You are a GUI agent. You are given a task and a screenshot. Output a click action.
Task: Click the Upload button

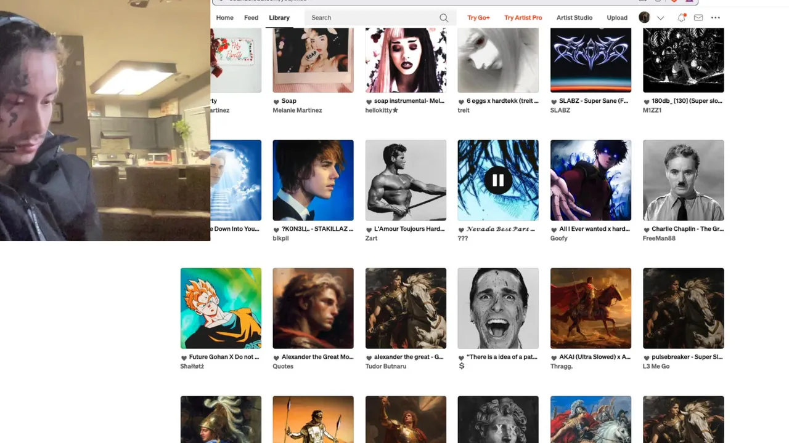click(616, 18)
